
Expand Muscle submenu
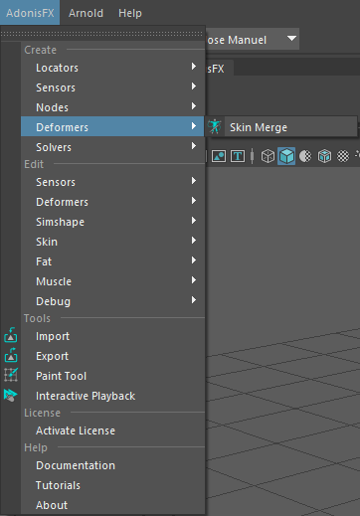[x=112, y=281]
